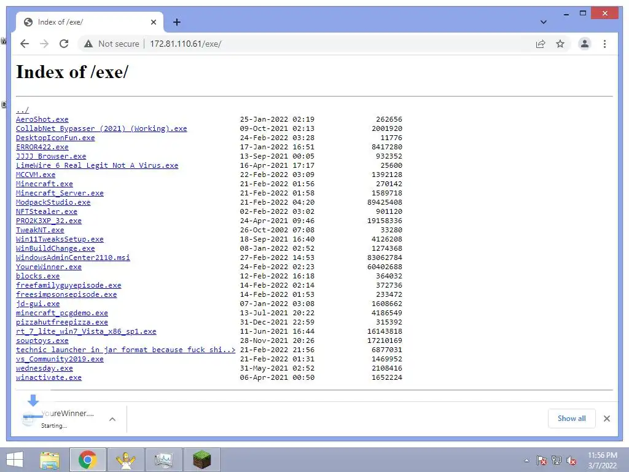Show hidden tray icons arrow
The width and height of the screenshot is (629, 472).
[x=526, y=460]
